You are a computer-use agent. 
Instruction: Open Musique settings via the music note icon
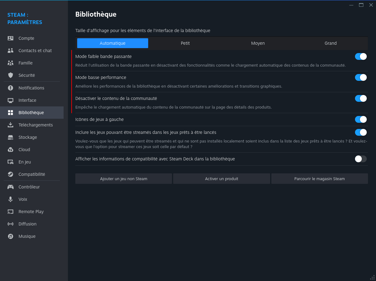[x=10, y=236]
